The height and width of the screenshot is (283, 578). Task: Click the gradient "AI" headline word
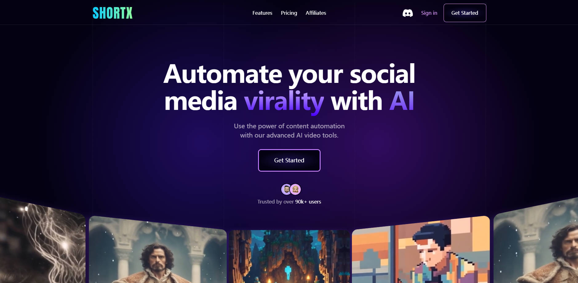point(402,101)
